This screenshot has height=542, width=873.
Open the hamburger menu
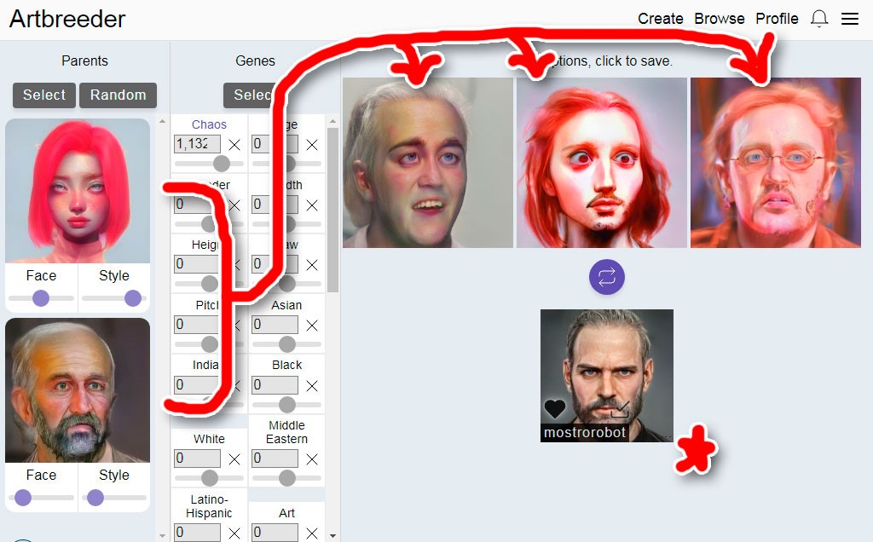pyautogui.click(x=850, y=19)
